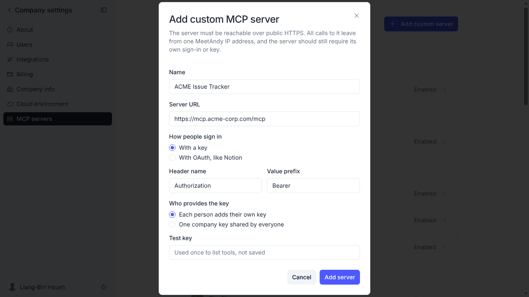This screenshot has height=297, width=529.
Task: Click the Add server button
Action: pos(340,277)
